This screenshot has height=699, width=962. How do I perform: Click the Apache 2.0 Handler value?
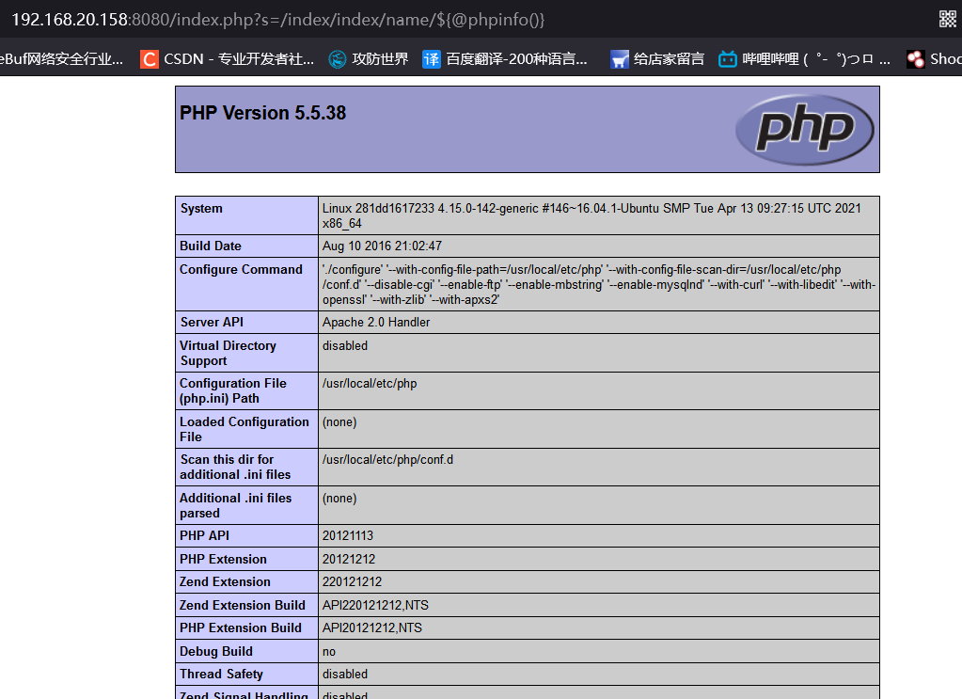376,322
